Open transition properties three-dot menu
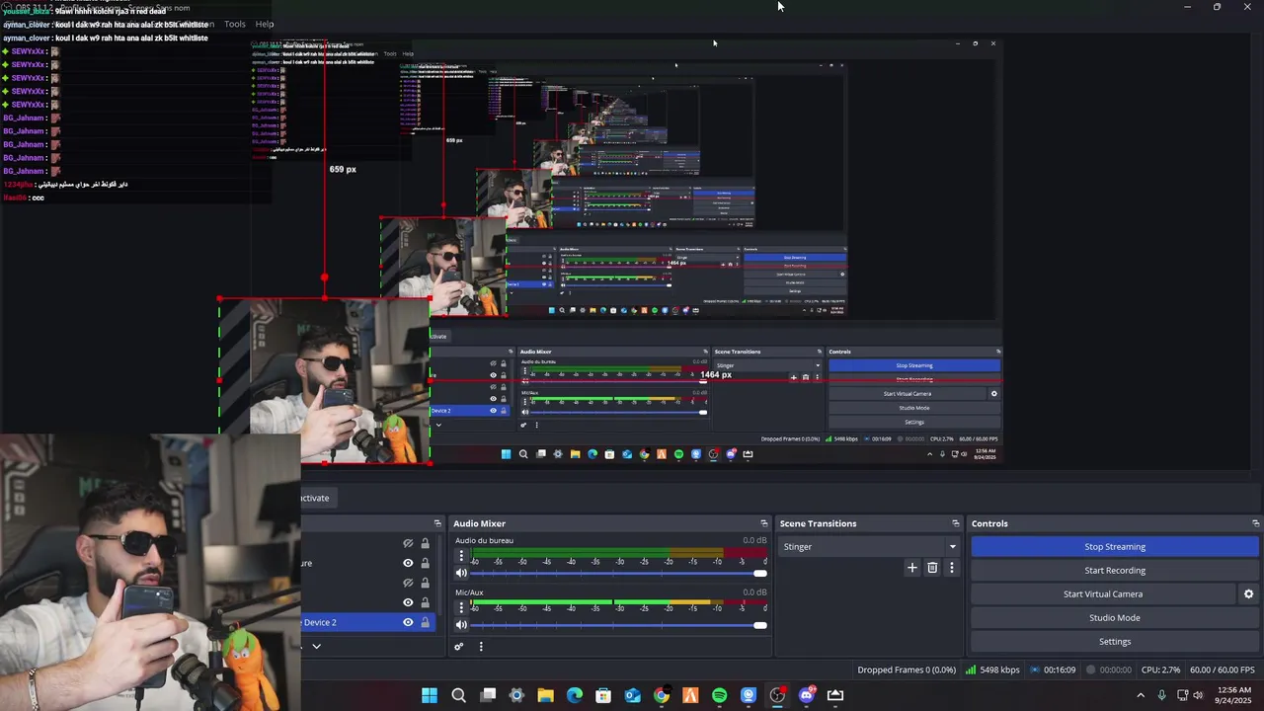 click(x=952, y=568)
